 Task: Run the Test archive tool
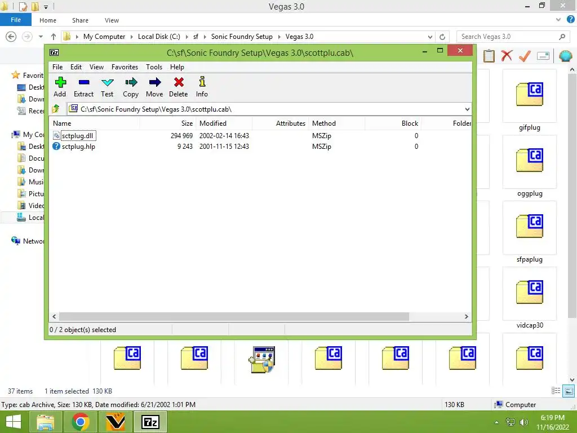coord(107,87)
